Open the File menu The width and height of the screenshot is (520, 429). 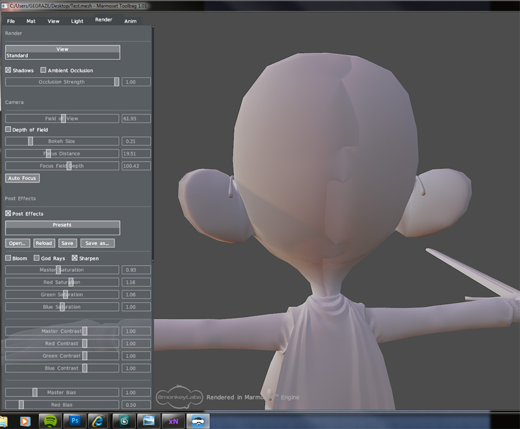(x=11, y=21)
